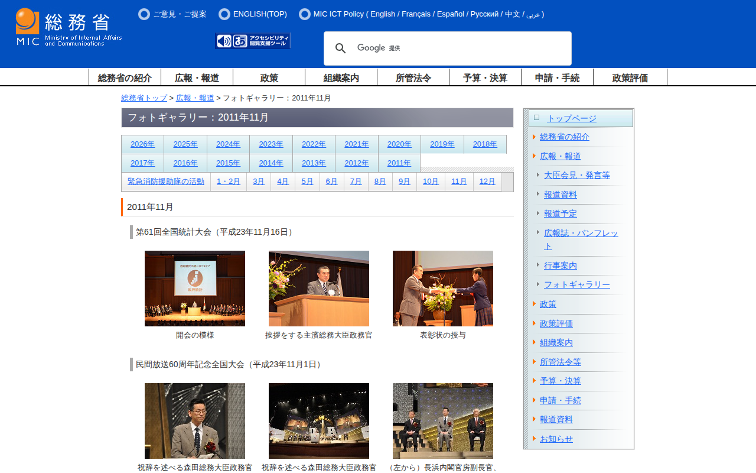Click the MIC ministry logo
The height and width of the screenshot is (473, 756).
coord(69,27)
